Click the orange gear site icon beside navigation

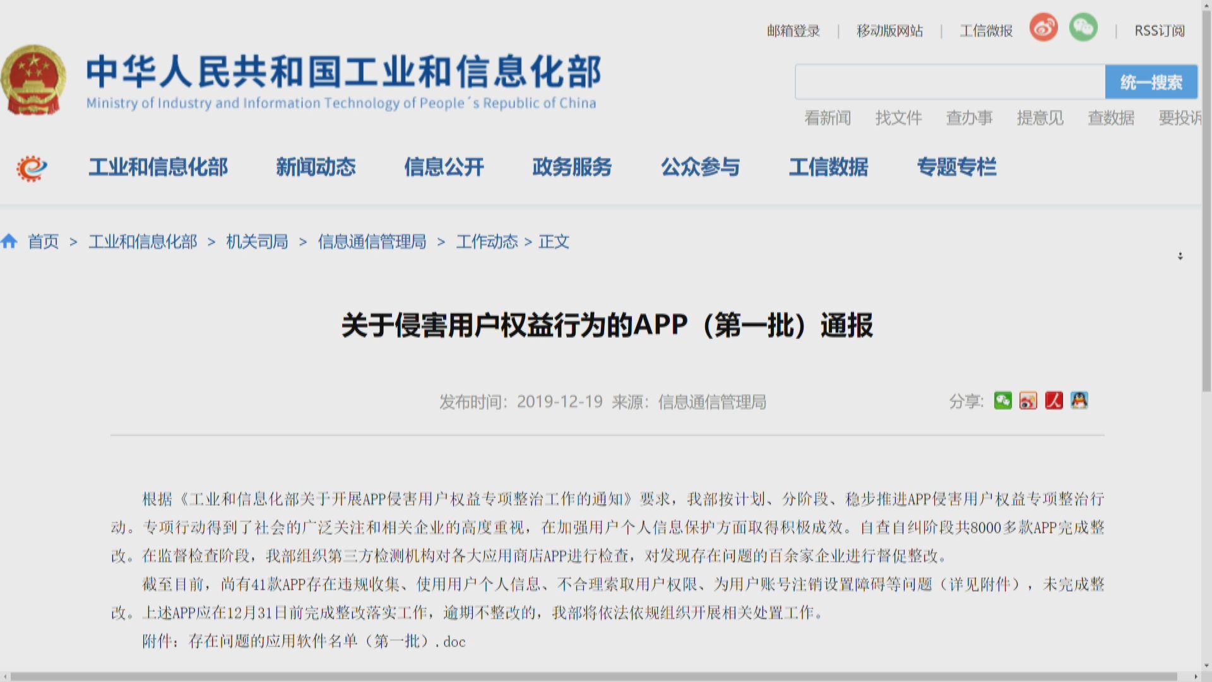click(31, 167)
